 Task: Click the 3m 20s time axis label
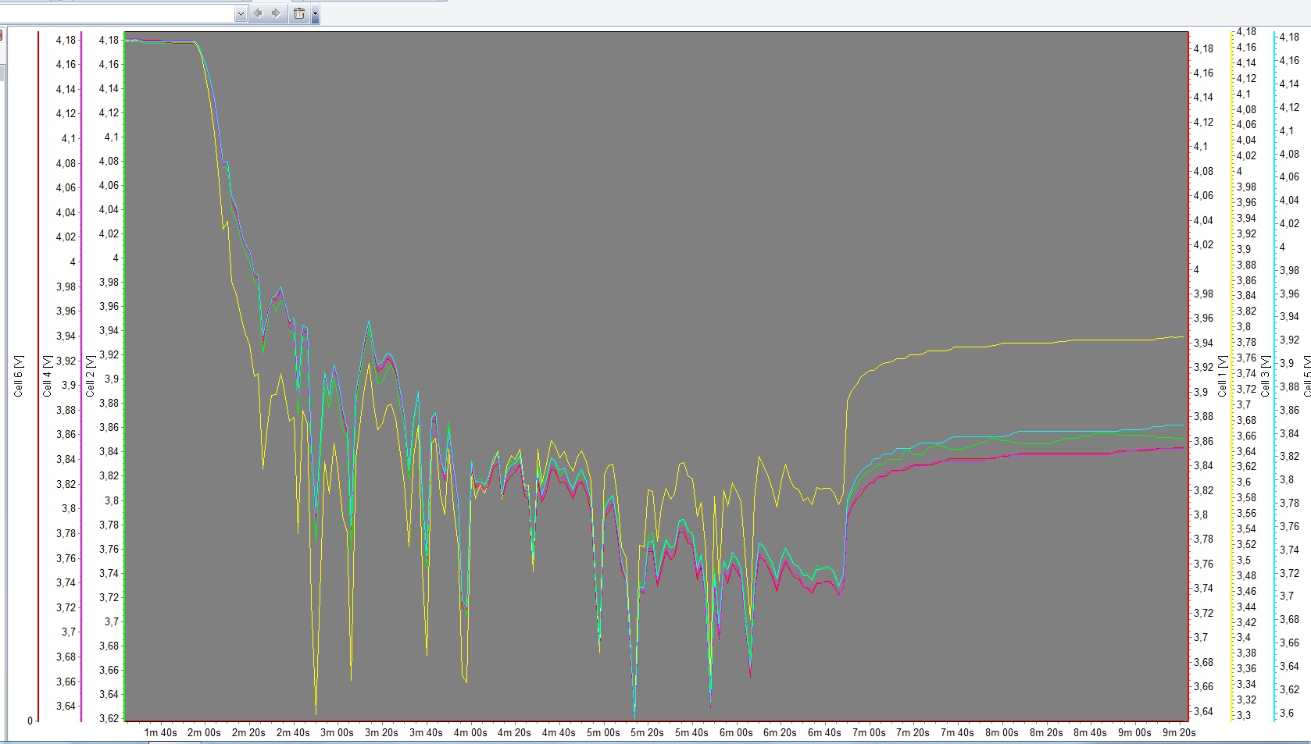(381, 732)
